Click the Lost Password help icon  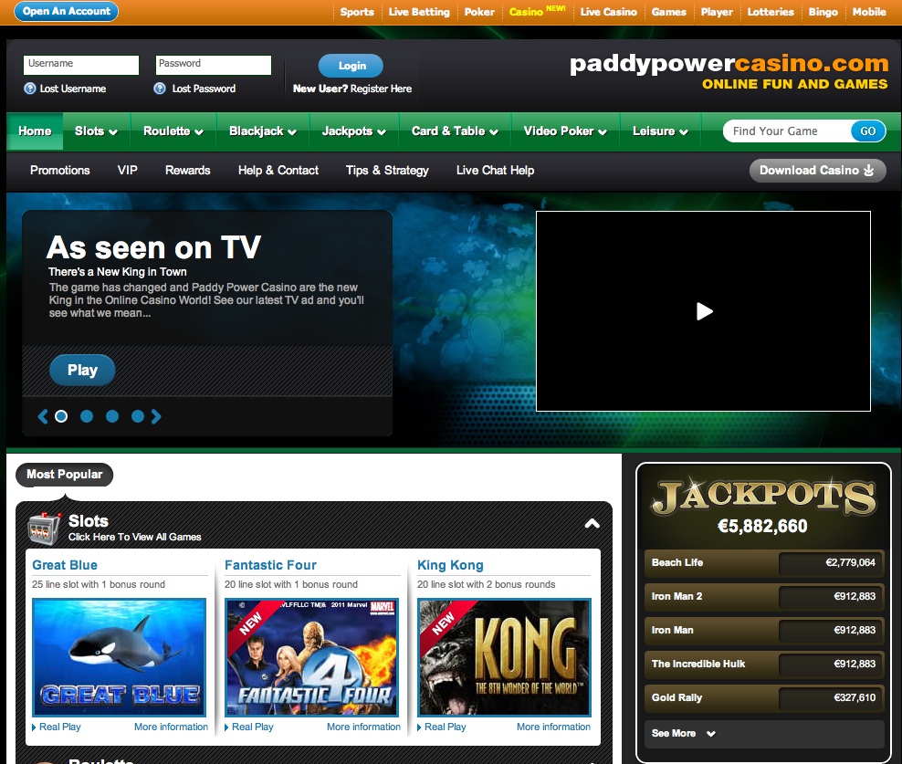[160, 89]
